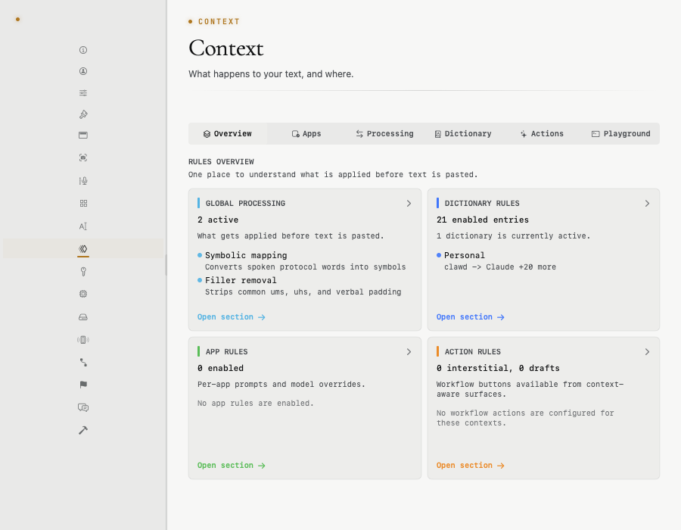Open the processor chip sidebar icon
The height and width of the screenshot is (530, 681).
coord(83,294)
